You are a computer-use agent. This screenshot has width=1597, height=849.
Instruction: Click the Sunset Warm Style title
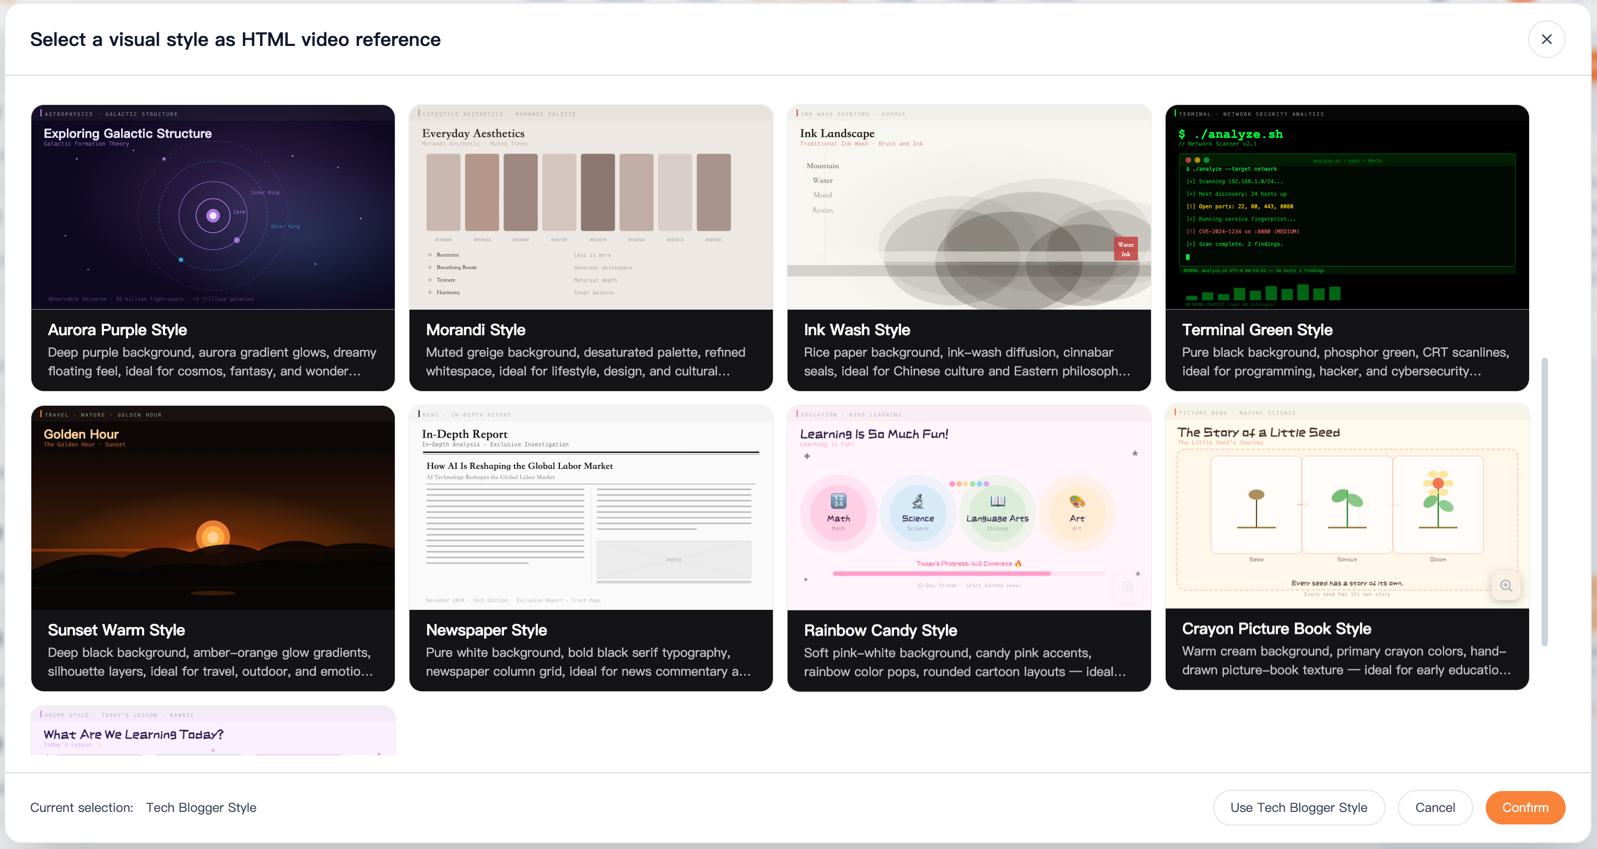(116, 630)
